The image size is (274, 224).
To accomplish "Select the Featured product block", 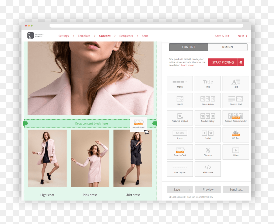I will 180,118.
